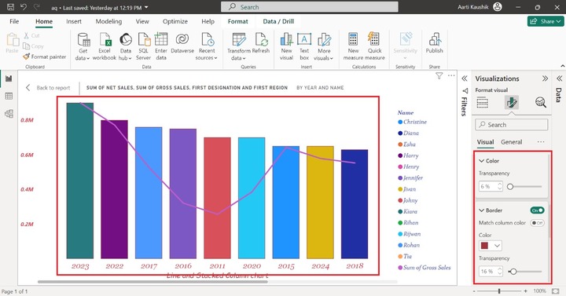Open More visuals gallery
Screen dimensions: 566x296
click(324, 46)
